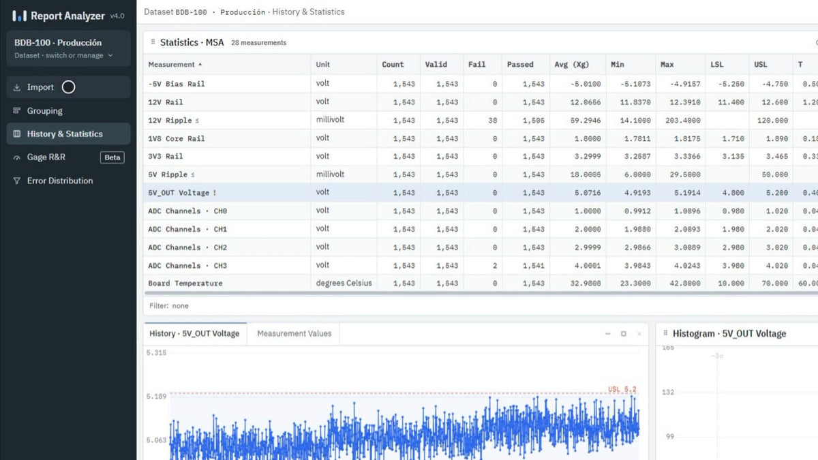818x460 pixels.
Task: Click the Avg value 5.0716
Action: pos(587,193)
